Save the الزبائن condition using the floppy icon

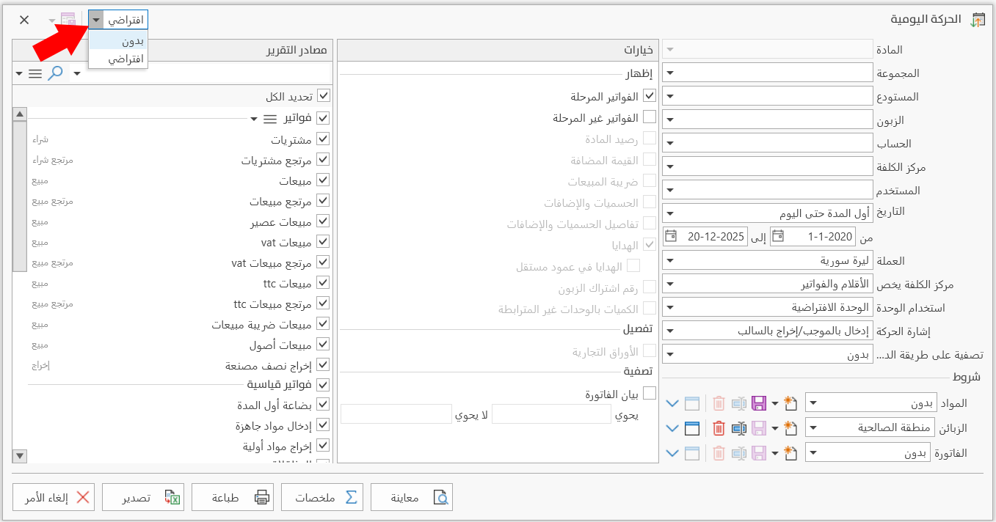tap(759, 427)
